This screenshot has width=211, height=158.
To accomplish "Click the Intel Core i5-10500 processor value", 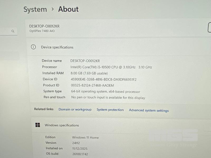I will (111, 67).
